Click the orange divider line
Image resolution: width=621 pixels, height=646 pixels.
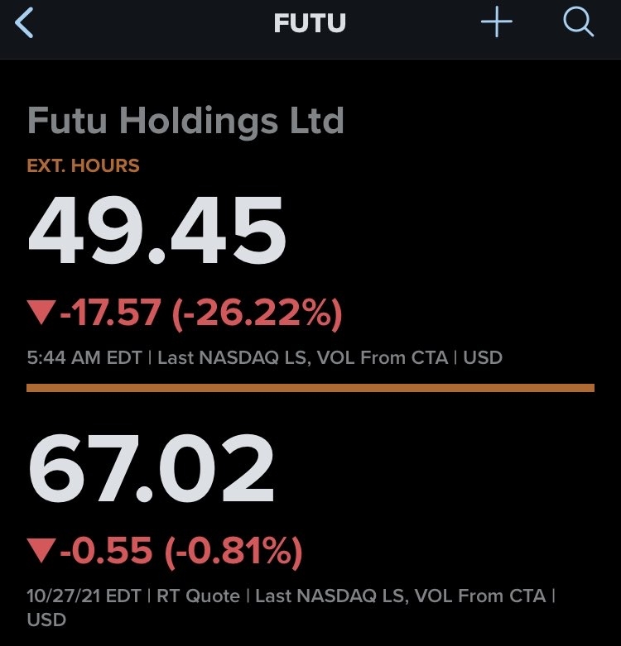[310, 387]
